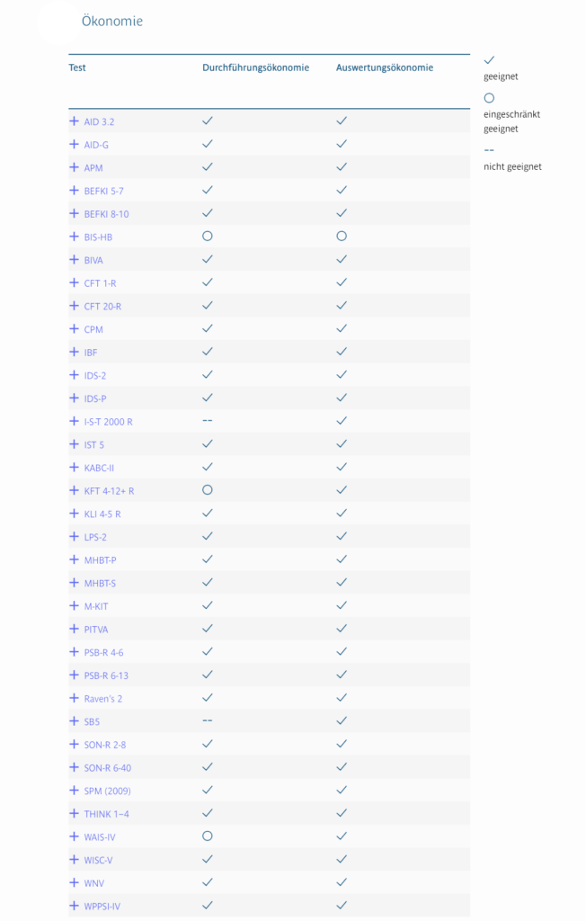
Task: Open the KABC-II test link
Action: [x=99, y=468]
